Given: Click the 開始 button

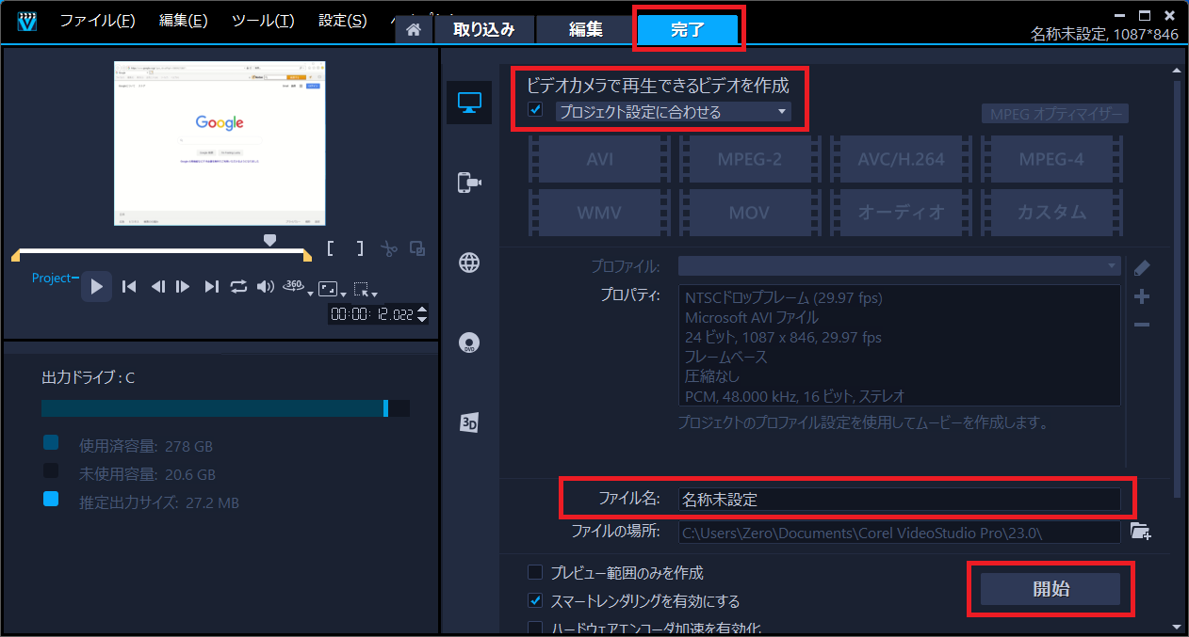Looking at the screenshot, I should point(1051,589).
